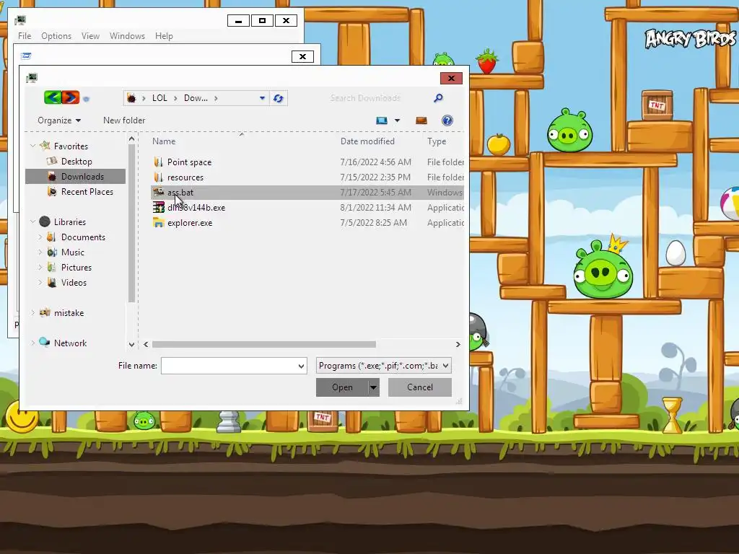
Task: Click the root location icon in address bar
Action: [x=131, y=98]
